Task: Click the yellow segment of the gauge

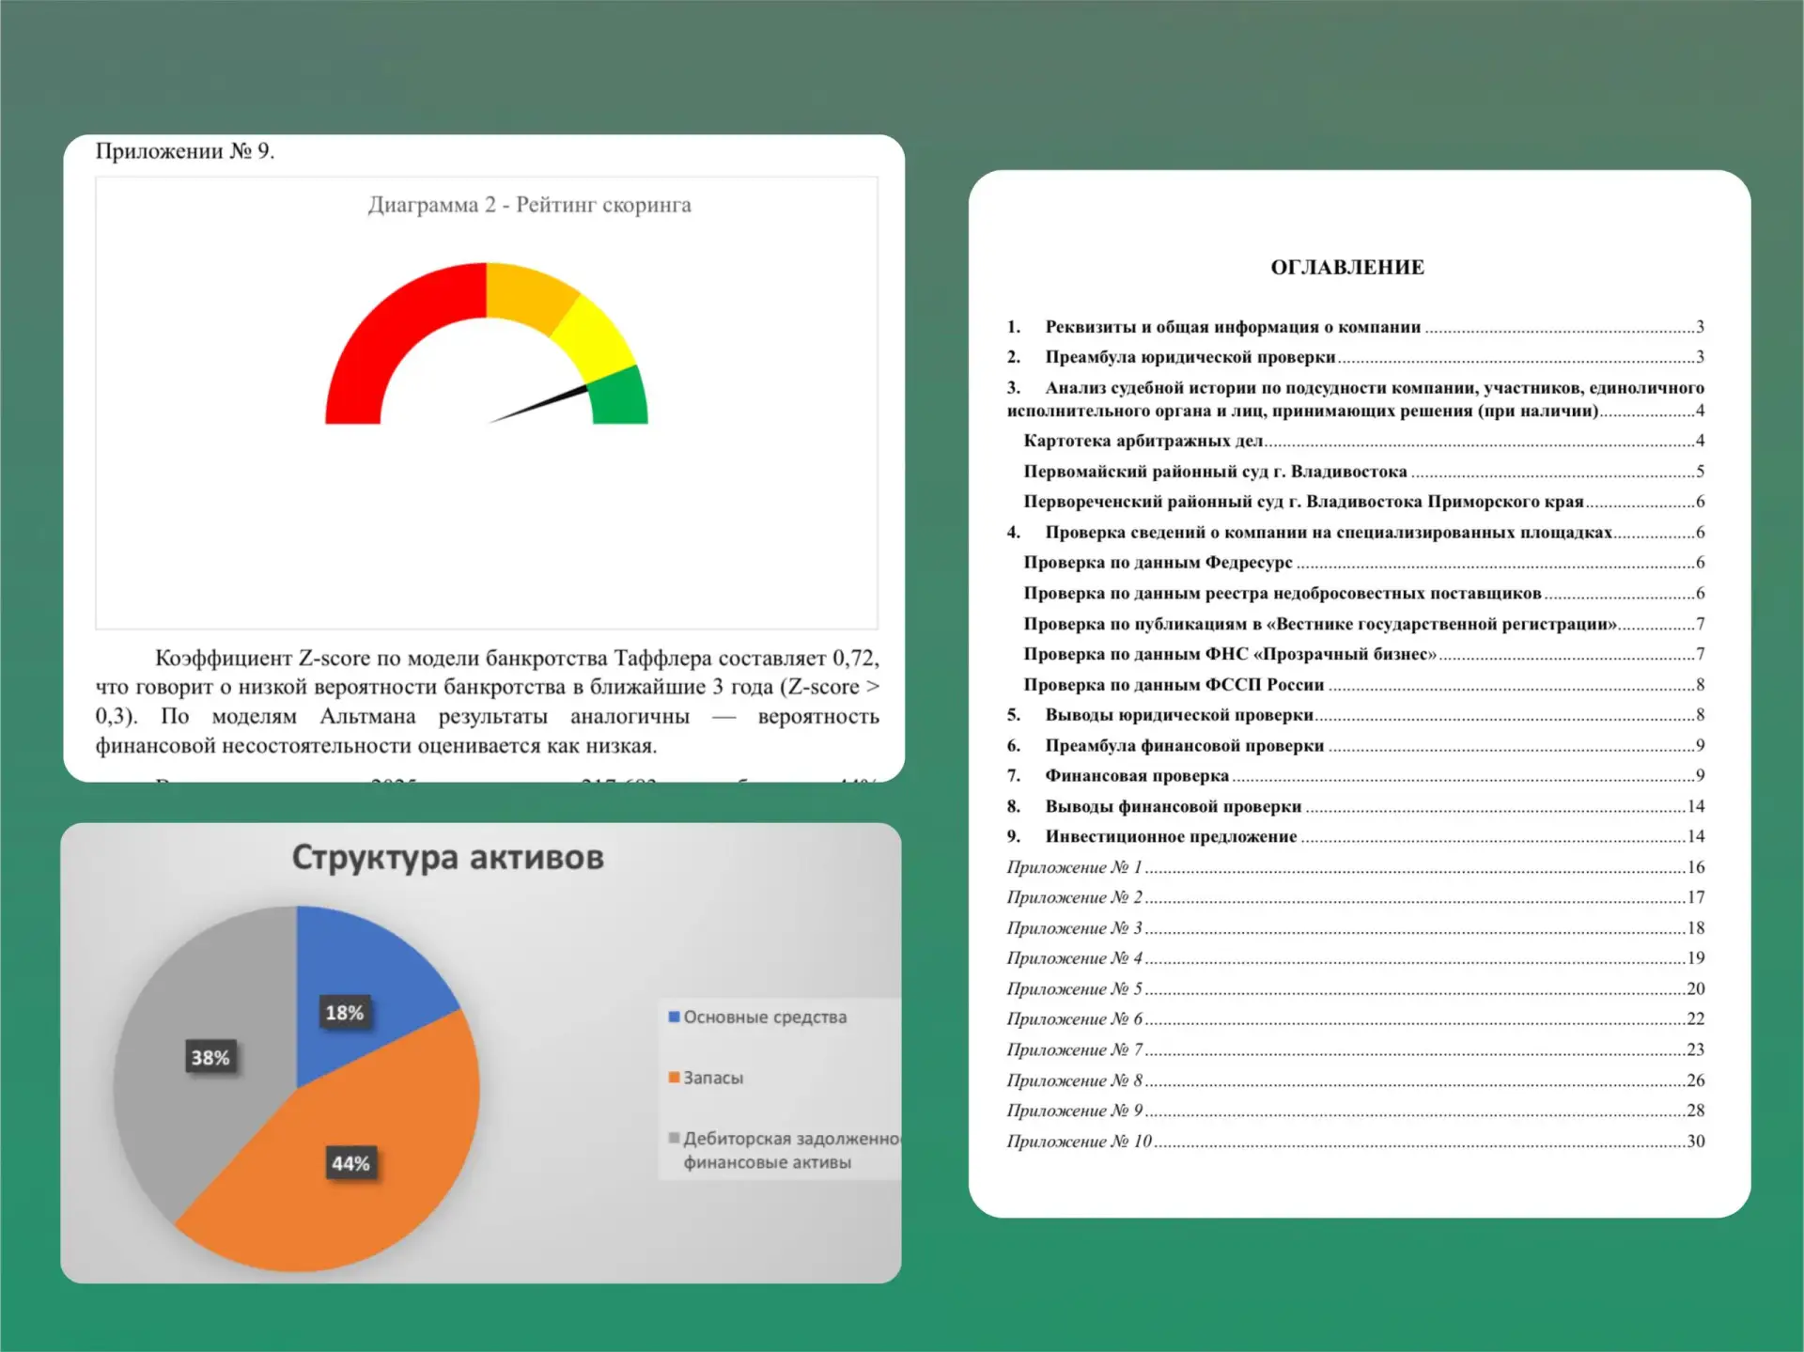Action: tap(597, 340)
